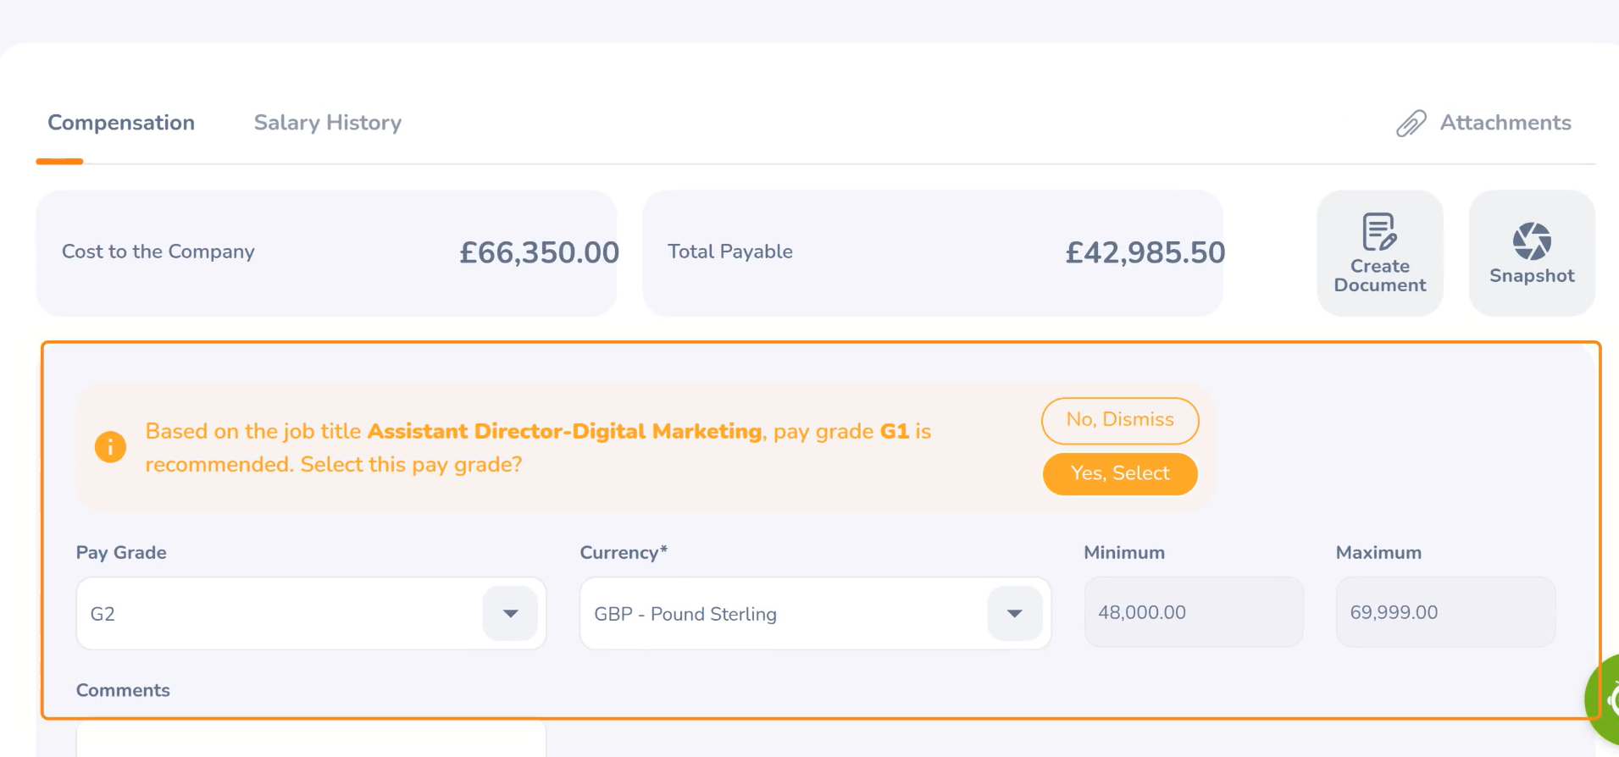Click the Assistant Director-Digital Marketing job title text
The image size is (1619, 757).
564,431
